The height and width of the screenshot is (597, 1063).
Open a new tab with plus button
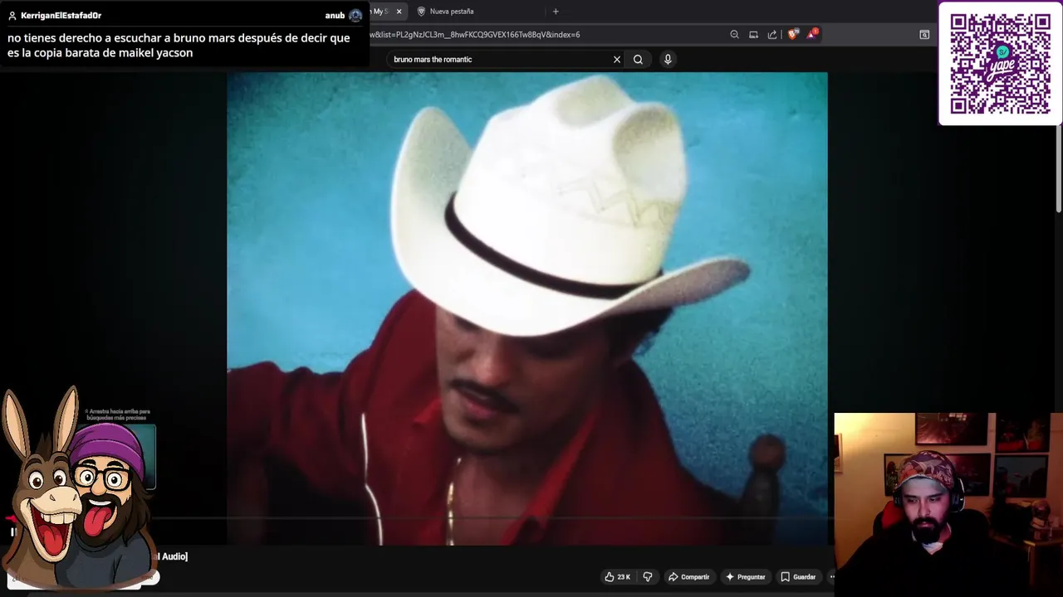(556, 12)
